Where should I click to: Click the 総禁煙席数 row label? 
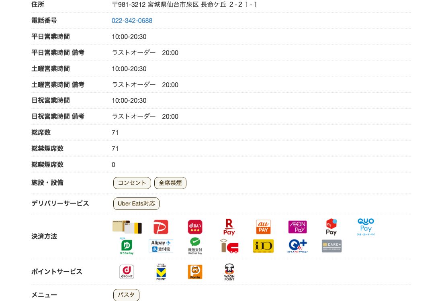click(47, 148)
